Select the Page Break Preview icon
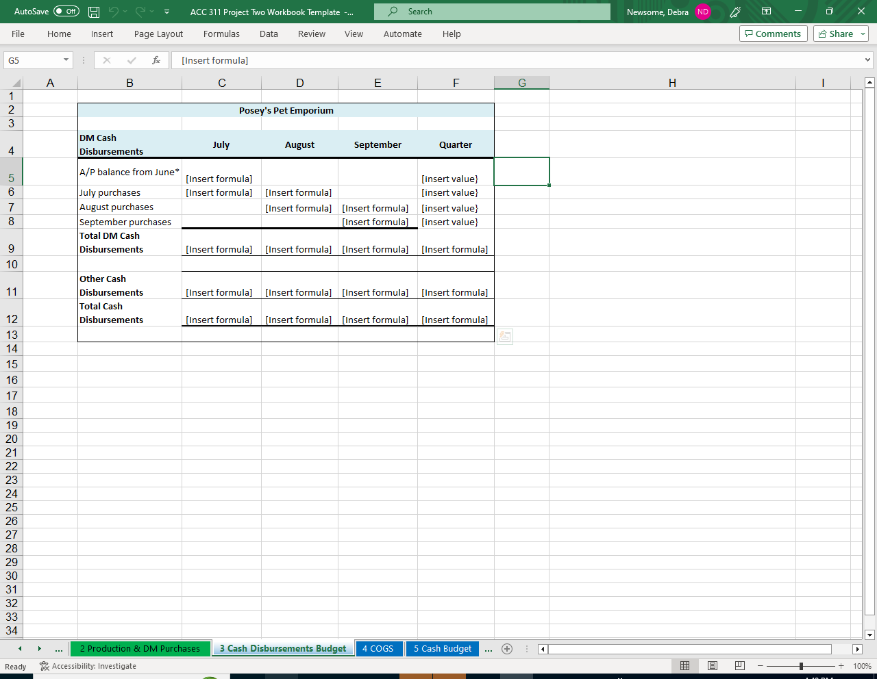This screenshot has height=679, width=877. tap(739, 665)
